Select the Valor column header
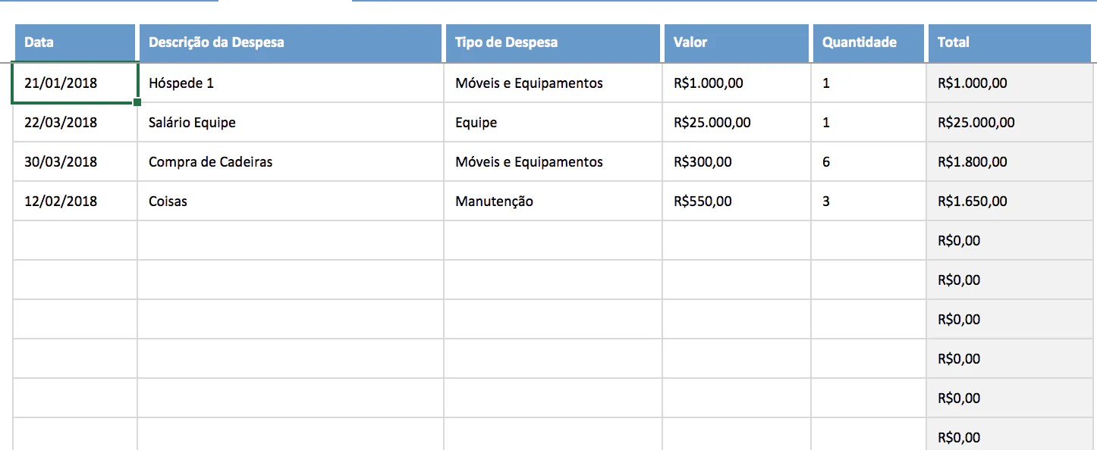Viewport: 1097px width, 450px height. 736,42
